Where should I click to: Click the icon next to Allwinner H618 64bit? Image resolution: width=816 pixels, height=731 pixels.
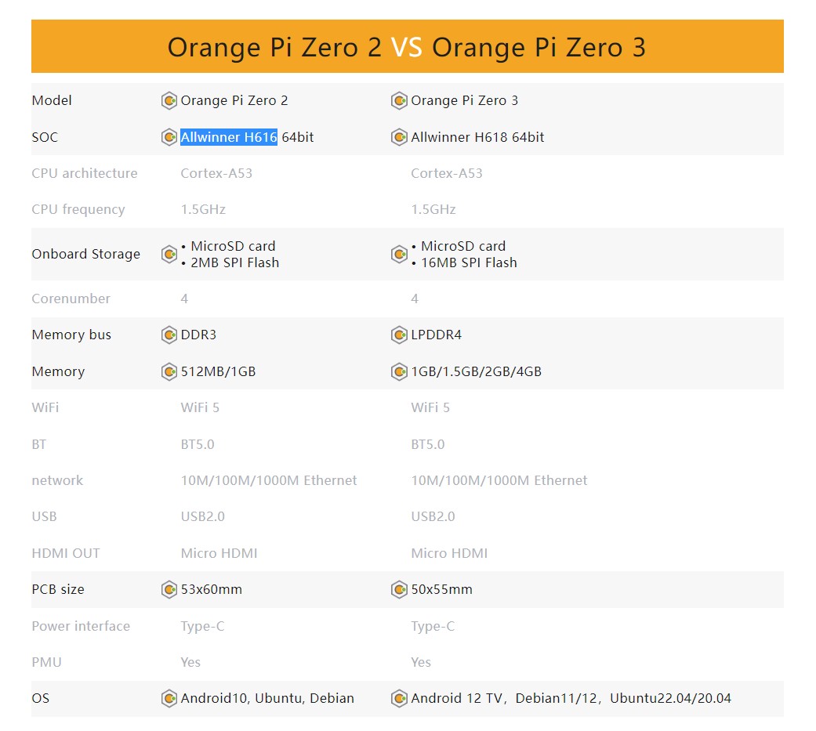(399, 137)
